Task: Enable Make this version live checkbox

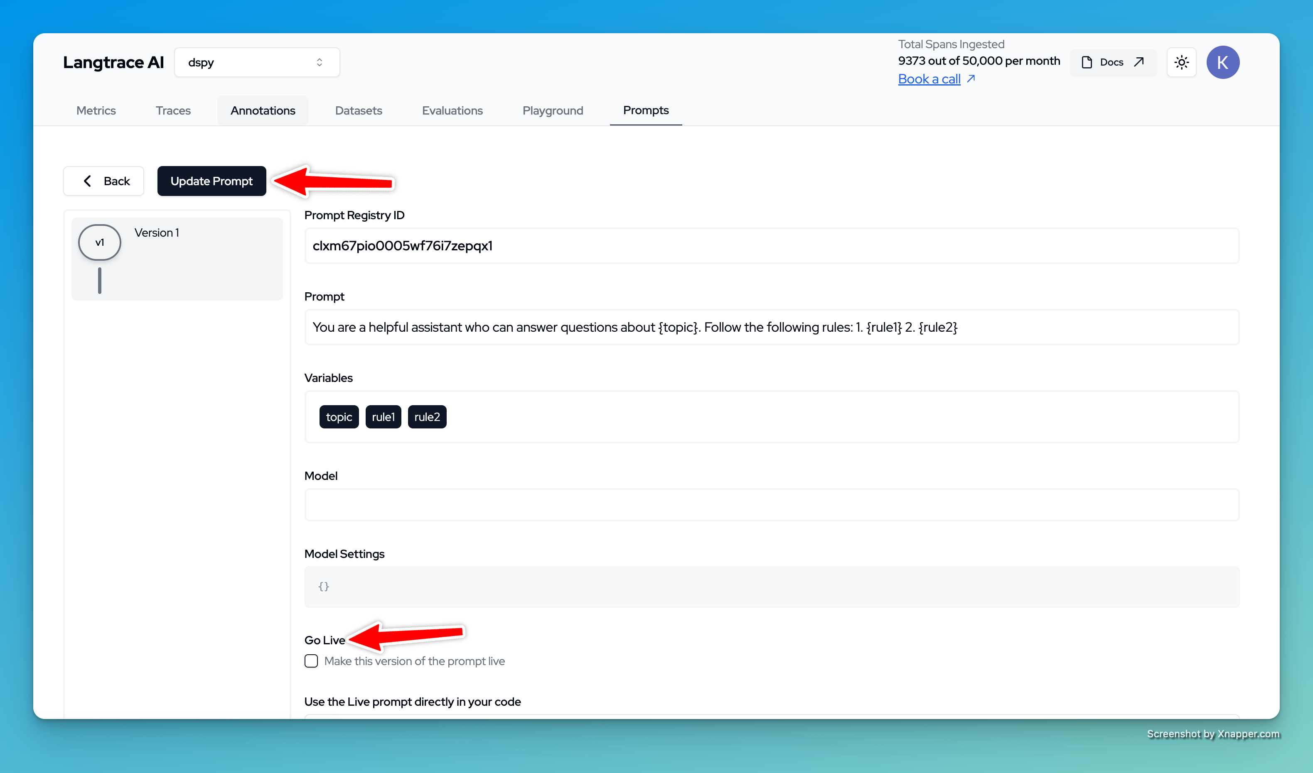Action: point(311,661)
